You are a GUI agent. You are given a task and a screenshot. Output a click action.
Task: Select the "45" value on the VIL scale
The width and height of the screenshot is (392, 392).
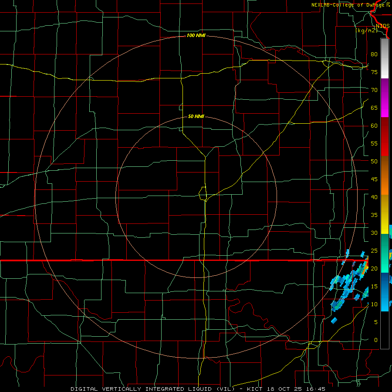tap(374, 179)
